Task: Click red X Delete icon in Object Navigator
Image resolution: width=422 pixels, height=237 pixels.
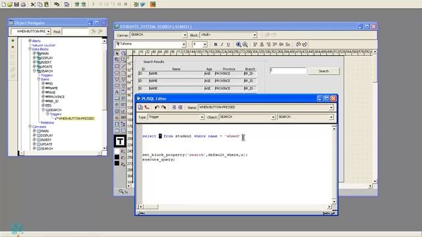Action: [x=13, y=47]
